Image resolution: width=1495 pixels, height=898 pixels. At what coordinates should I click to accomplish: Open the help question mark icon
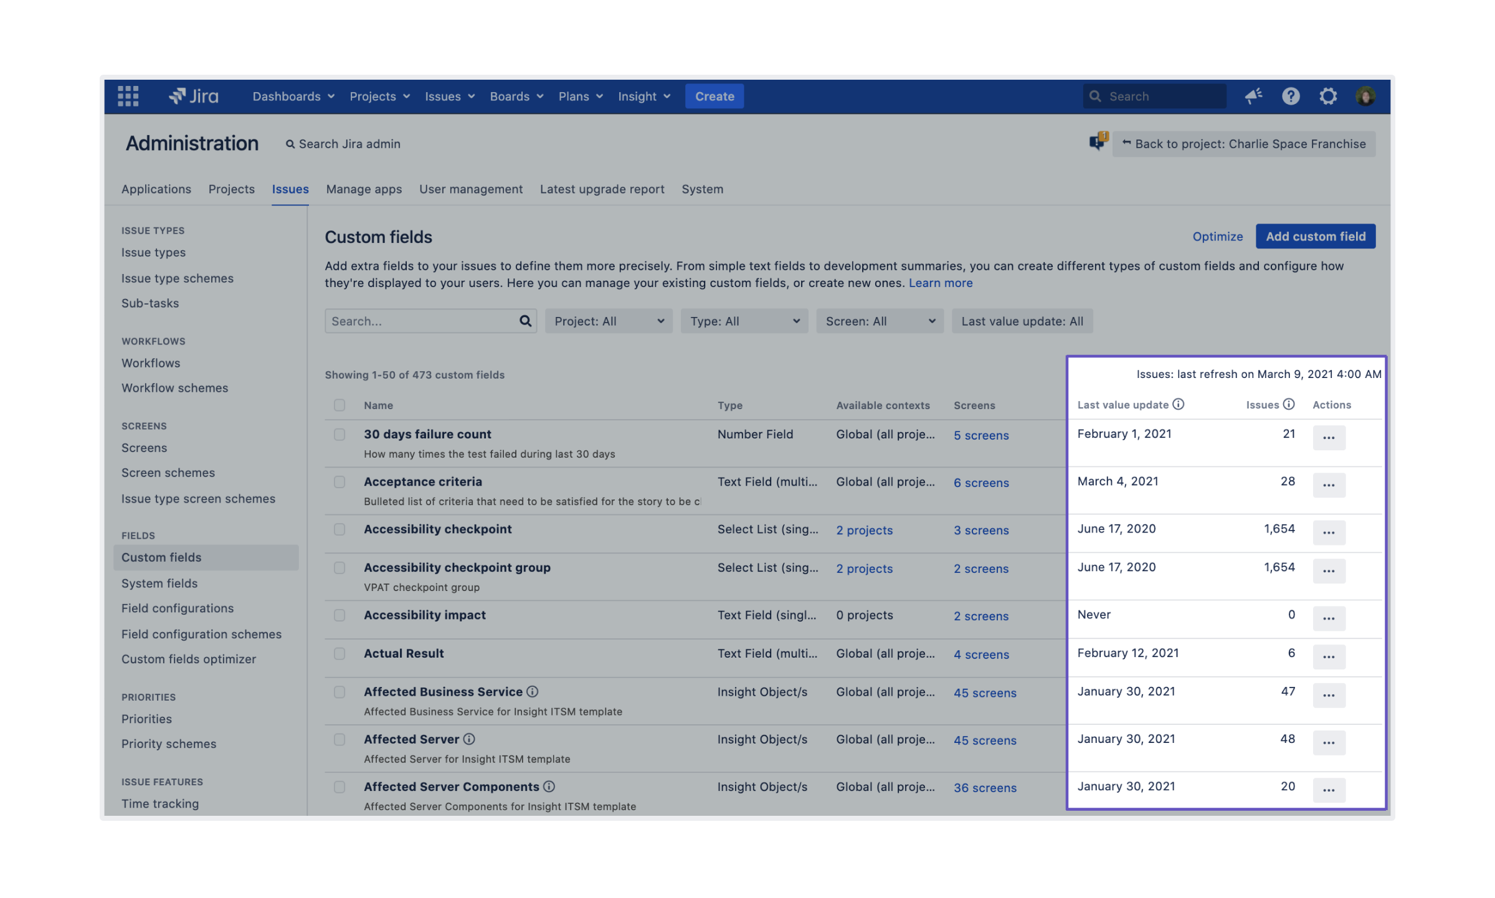pos(1291,96)
